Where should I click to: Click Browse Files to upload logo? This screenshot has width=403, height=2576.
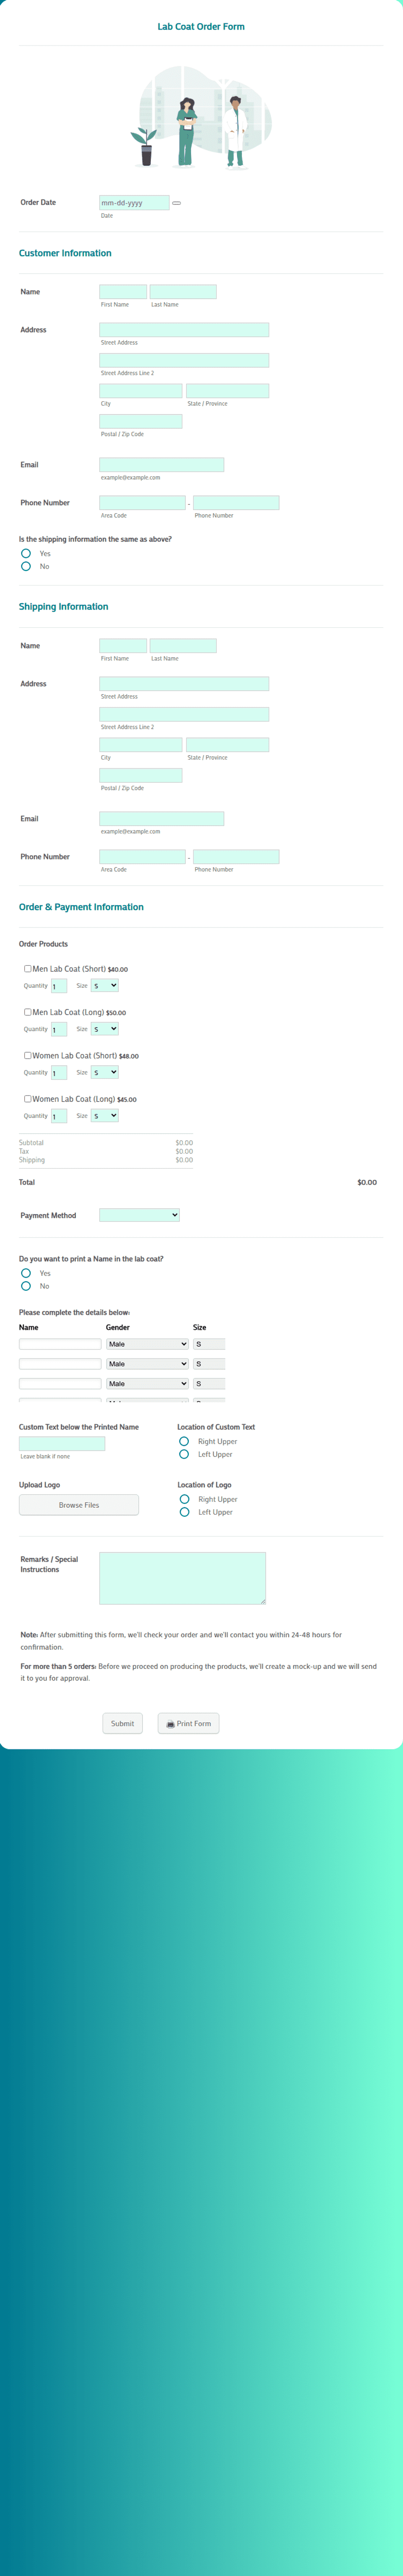point(79,1505)
